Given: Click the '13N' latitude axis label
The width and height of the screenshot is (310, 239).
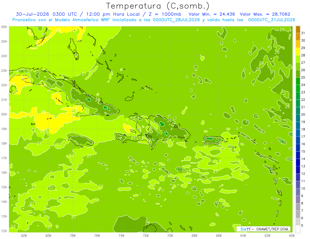Looking at the screenshot, I should tap(4, 216).
